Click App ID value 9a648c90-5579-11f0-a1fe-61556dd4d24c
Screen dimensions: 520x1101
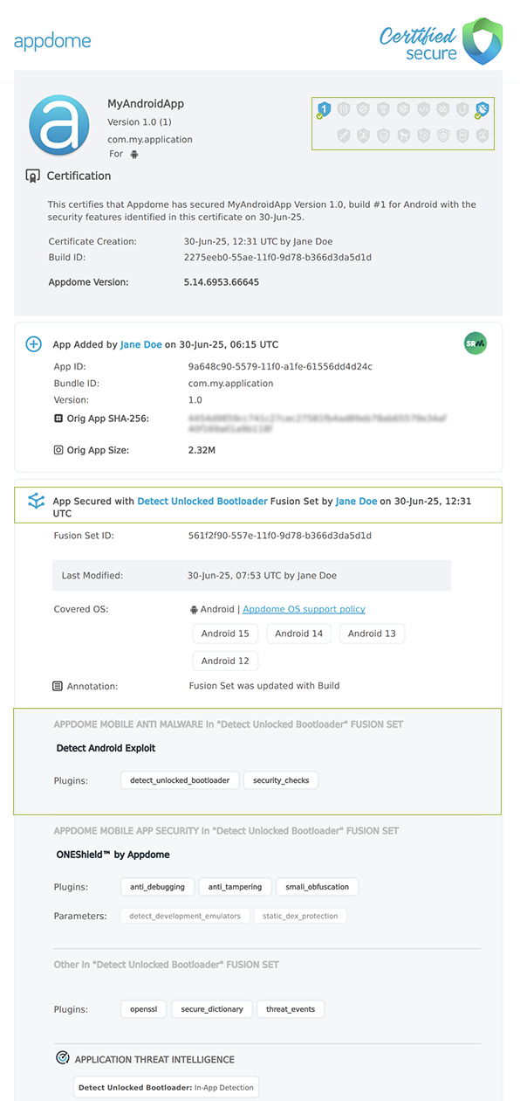280,367
